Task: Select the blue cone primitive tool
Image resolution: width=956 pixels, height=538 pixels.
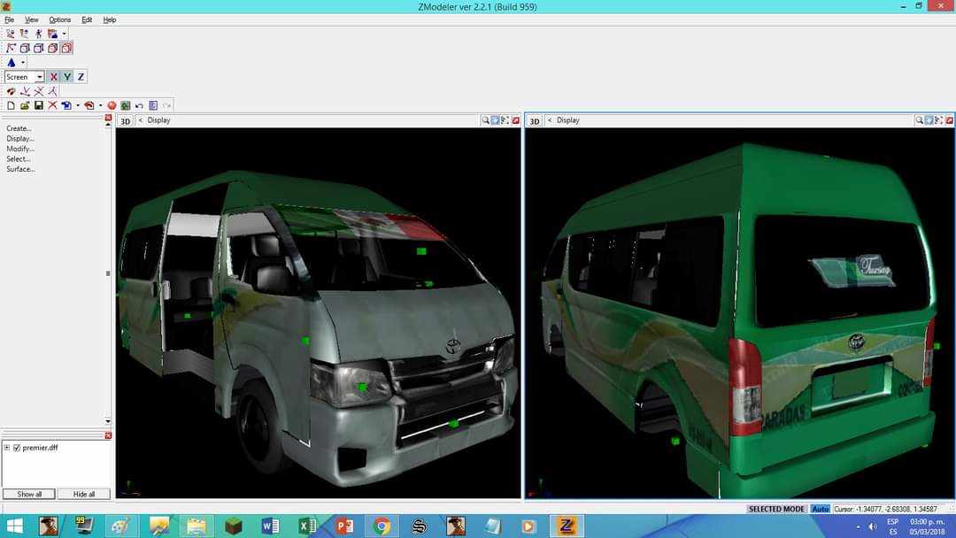Action: [12, 63]
